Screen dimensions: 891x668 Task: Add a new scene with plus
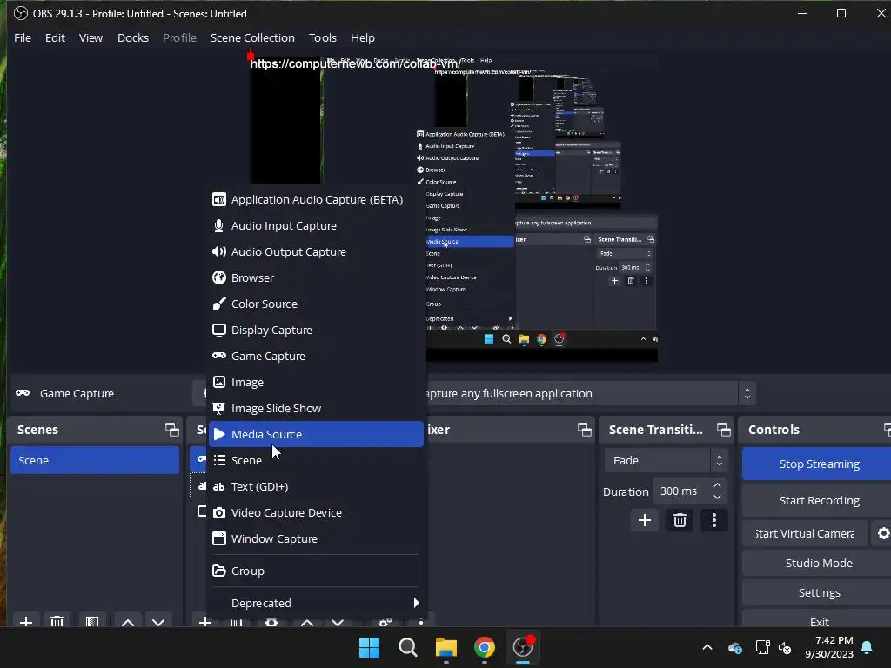26,621
